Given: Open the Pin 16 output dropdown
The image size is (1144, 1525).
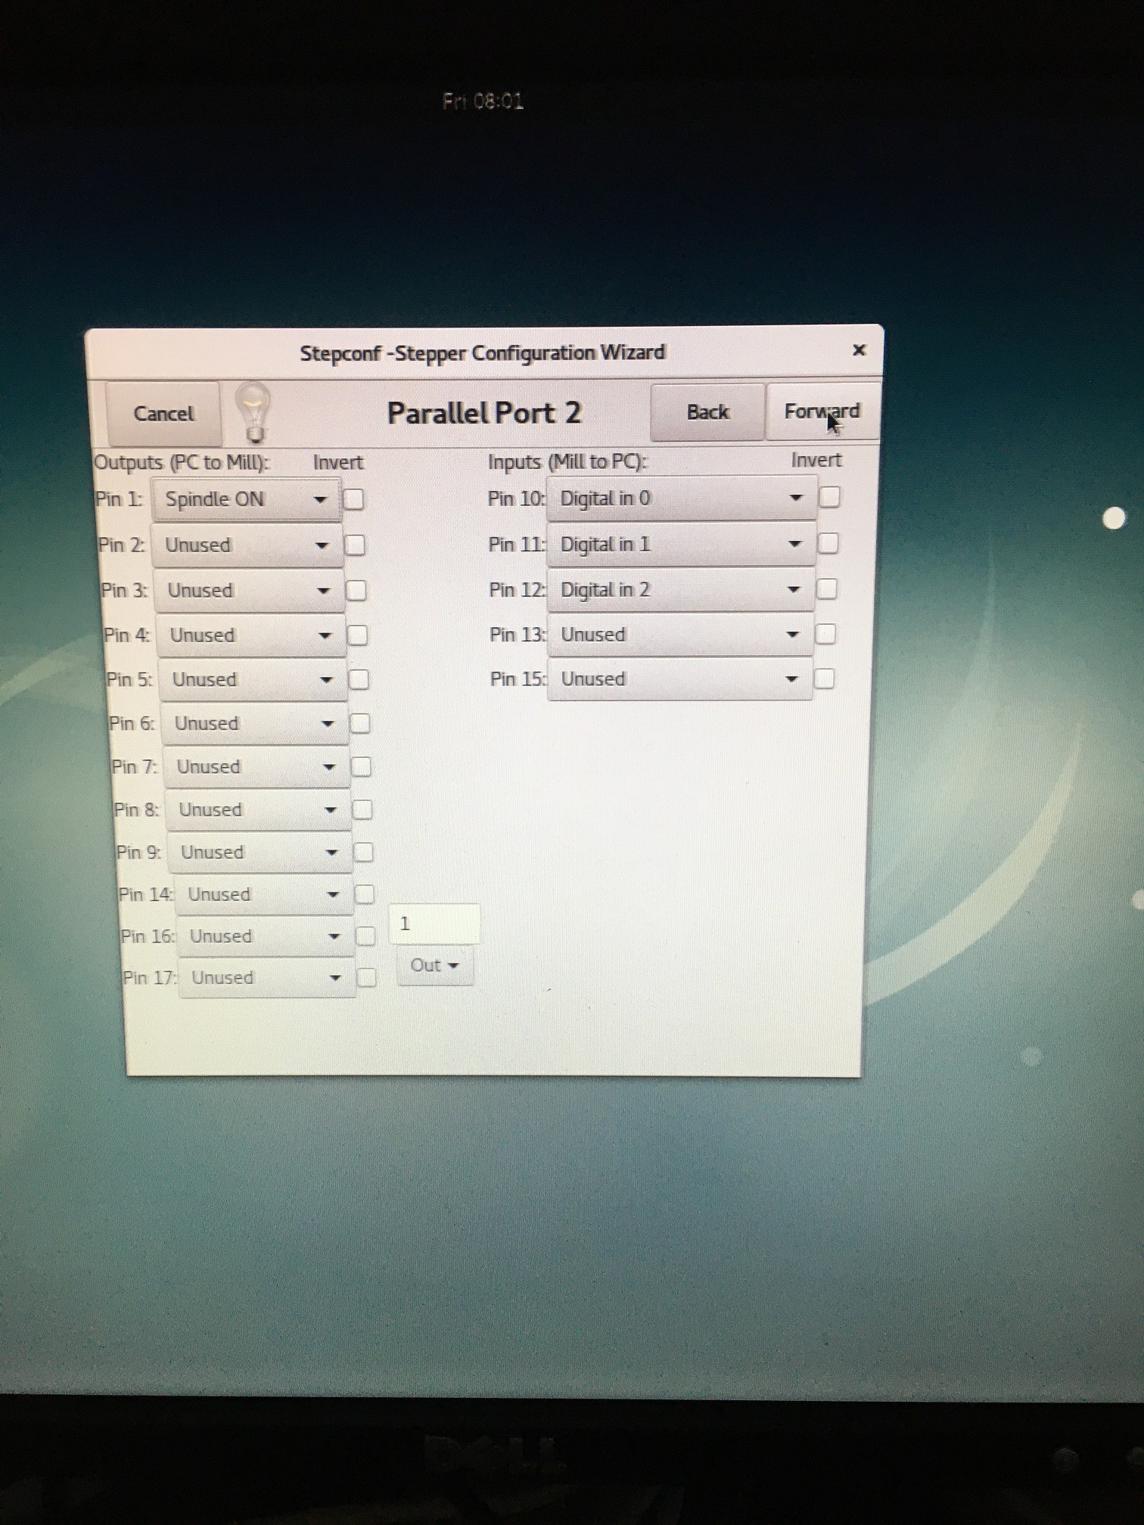Looking at the screenshot, I should (266, 936).
